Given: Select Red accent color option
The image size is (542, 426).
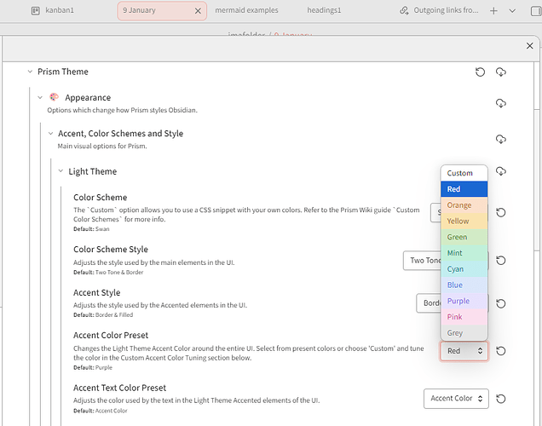Looking at the screenshot, I should pos(464,189).
